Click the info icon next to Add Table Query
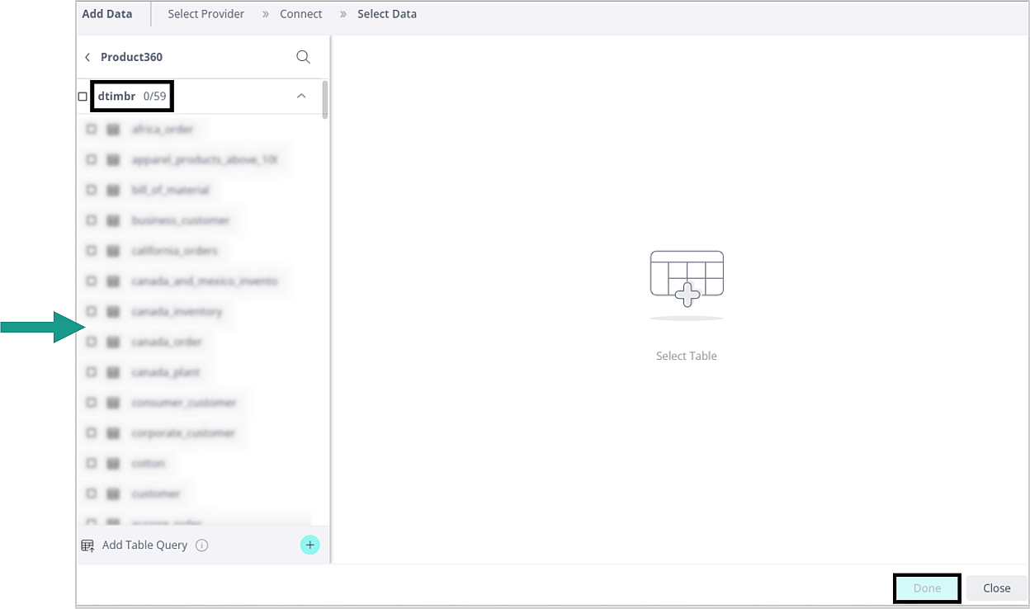Image resolution: width=1030 pixels, height=609 pixels. 202,545
